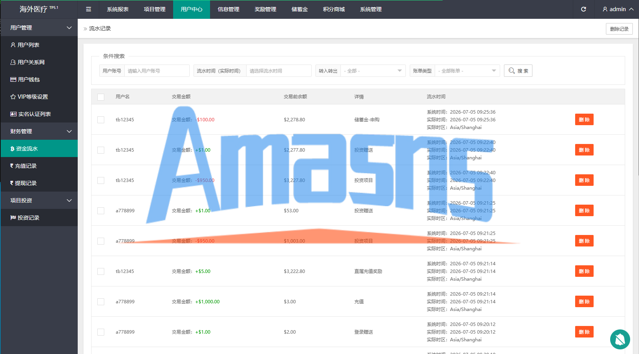Open the 奖励管理 top menu
The image size is (639, 354).
click(x=265, y=9)
